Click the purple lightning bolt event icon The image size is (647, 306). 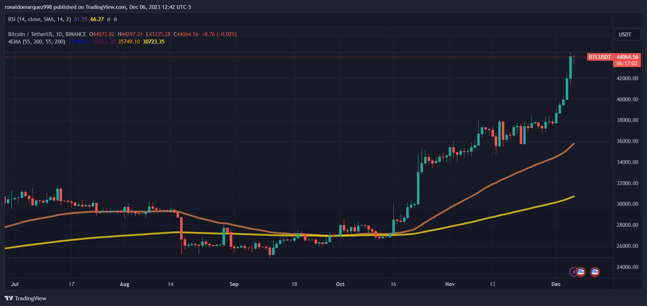click(x=573, y=272)
